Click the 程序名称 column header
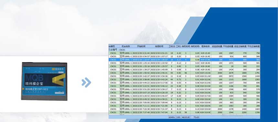The height and width of the screenshot is (122, 278). (206, 46)
